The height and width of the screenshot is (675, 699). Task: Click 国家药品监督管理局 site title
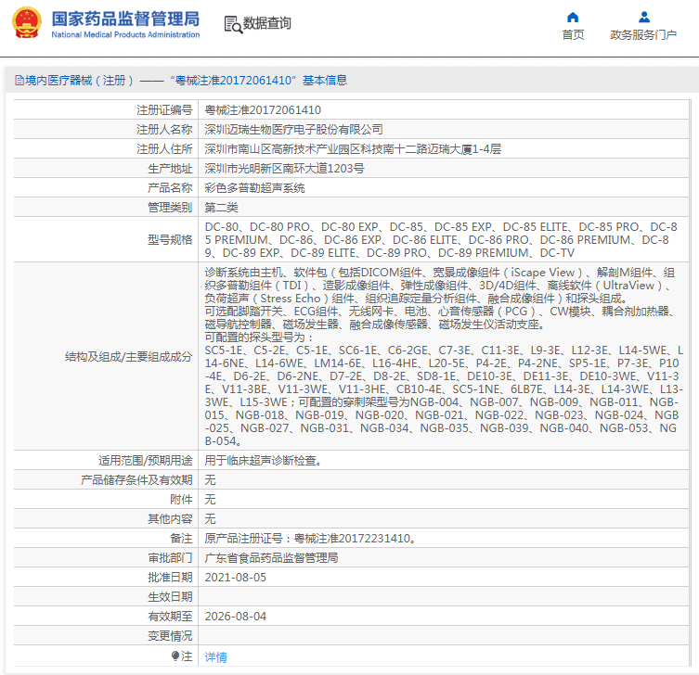pyautogui.click(x=125, y=19)
